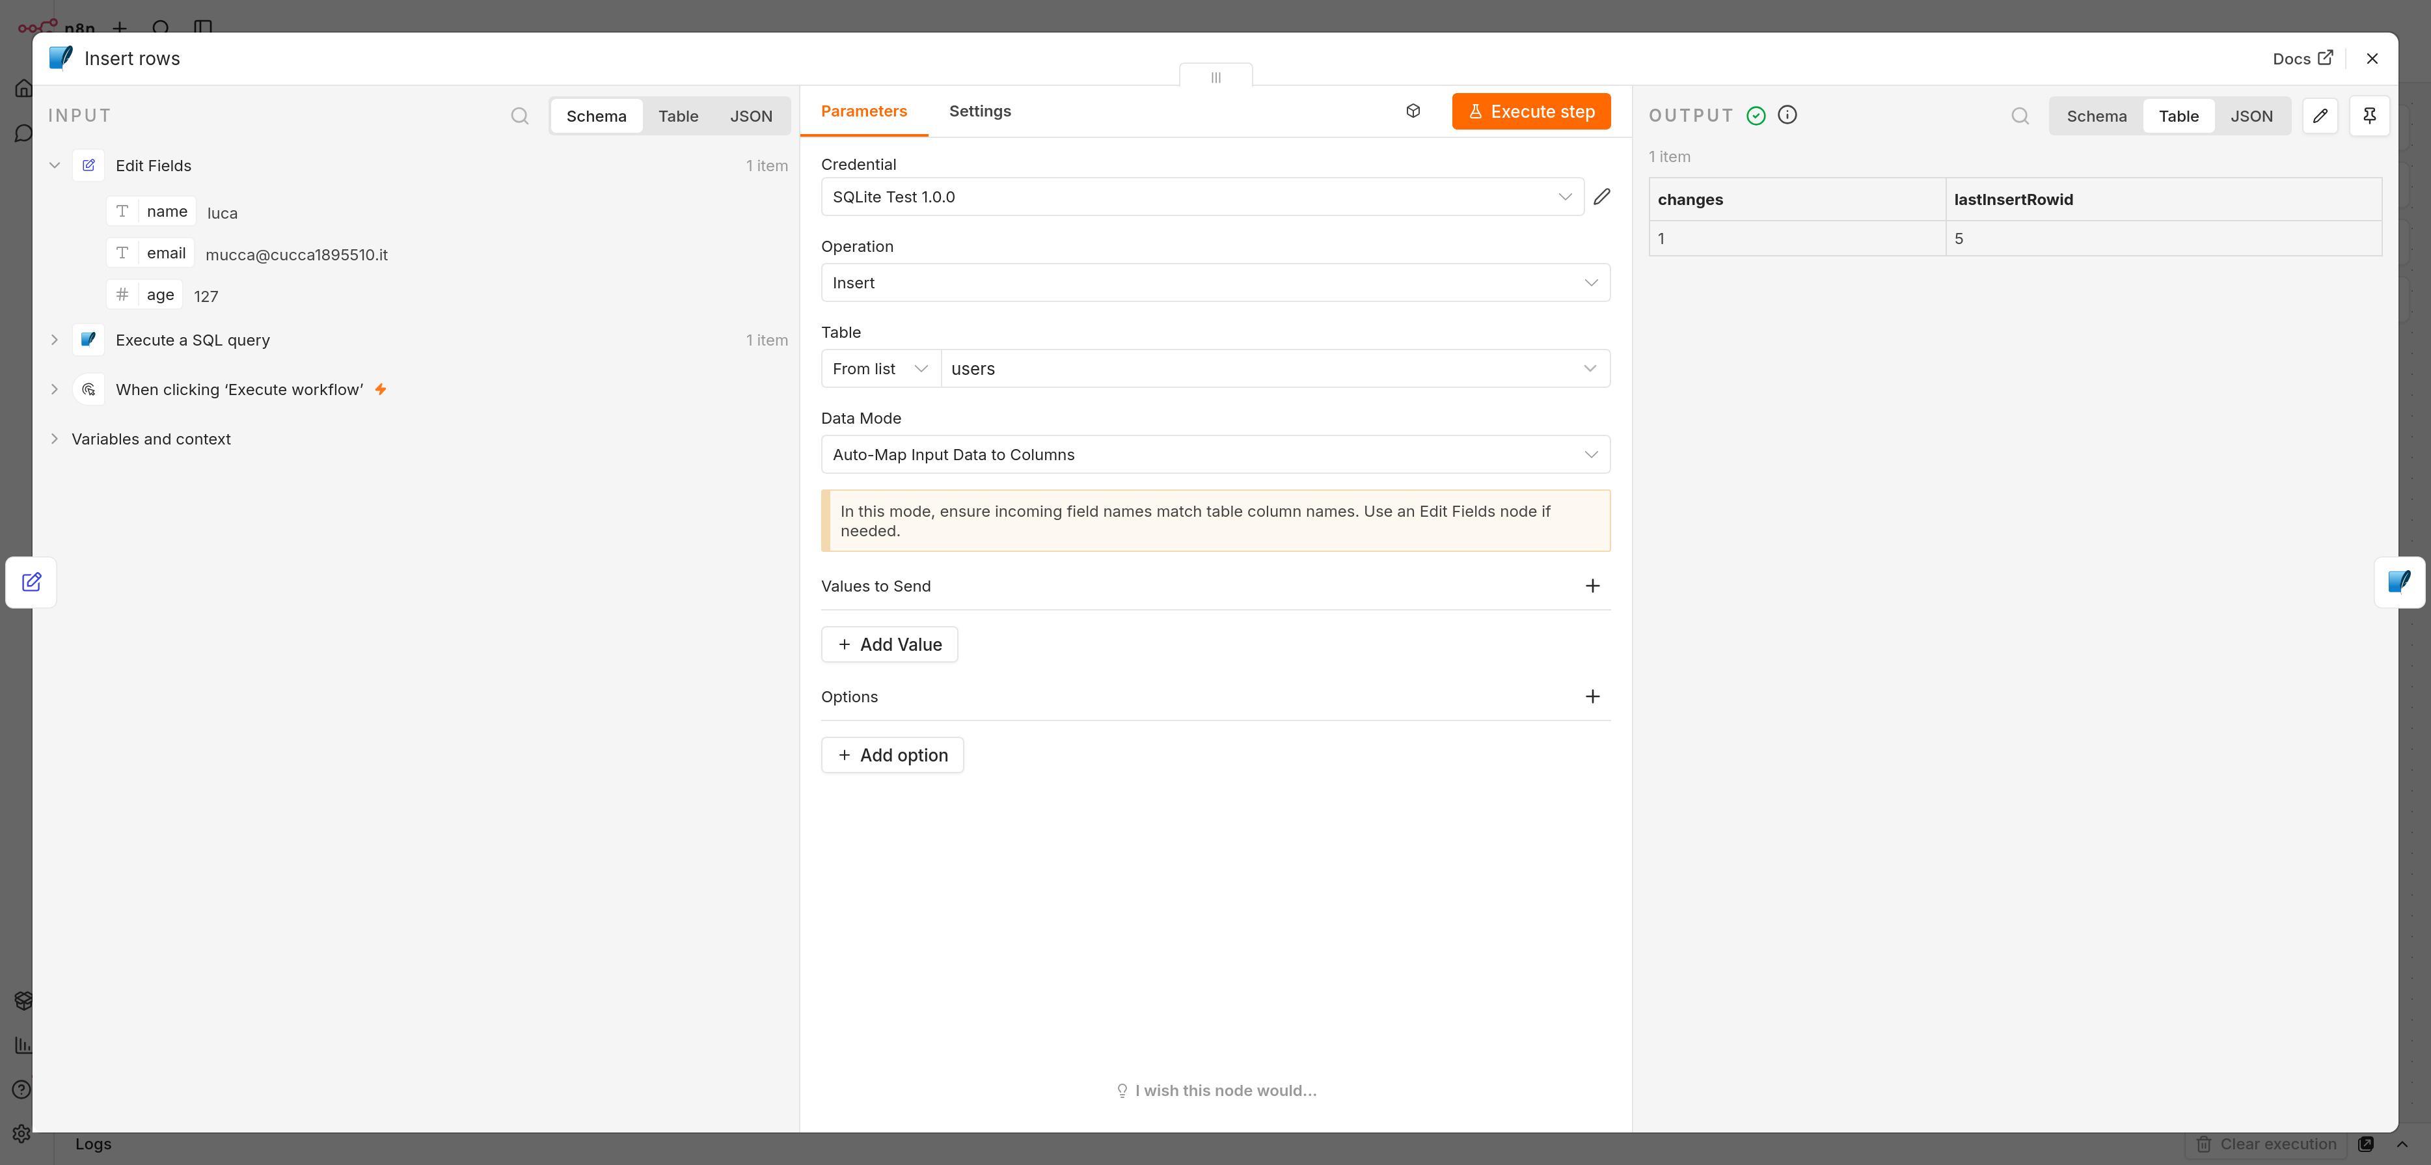
Task: Collapse the Edit Fields input section
Action: [55, 165]
